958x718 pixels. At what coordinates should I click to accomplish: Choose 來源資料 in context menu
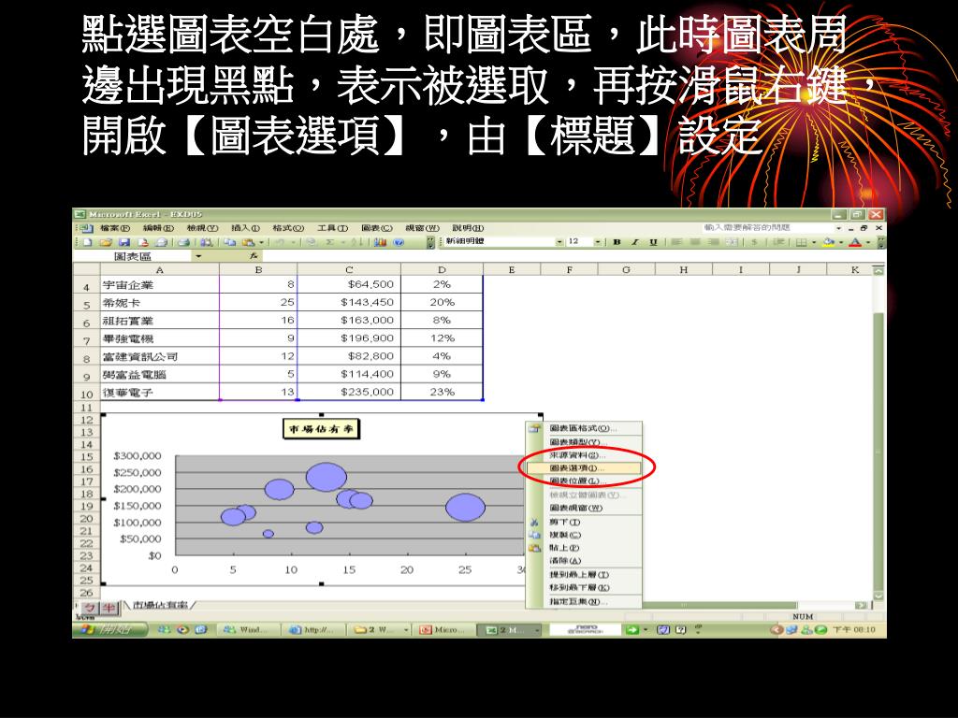pyautogui.click(x=585, y=455)
